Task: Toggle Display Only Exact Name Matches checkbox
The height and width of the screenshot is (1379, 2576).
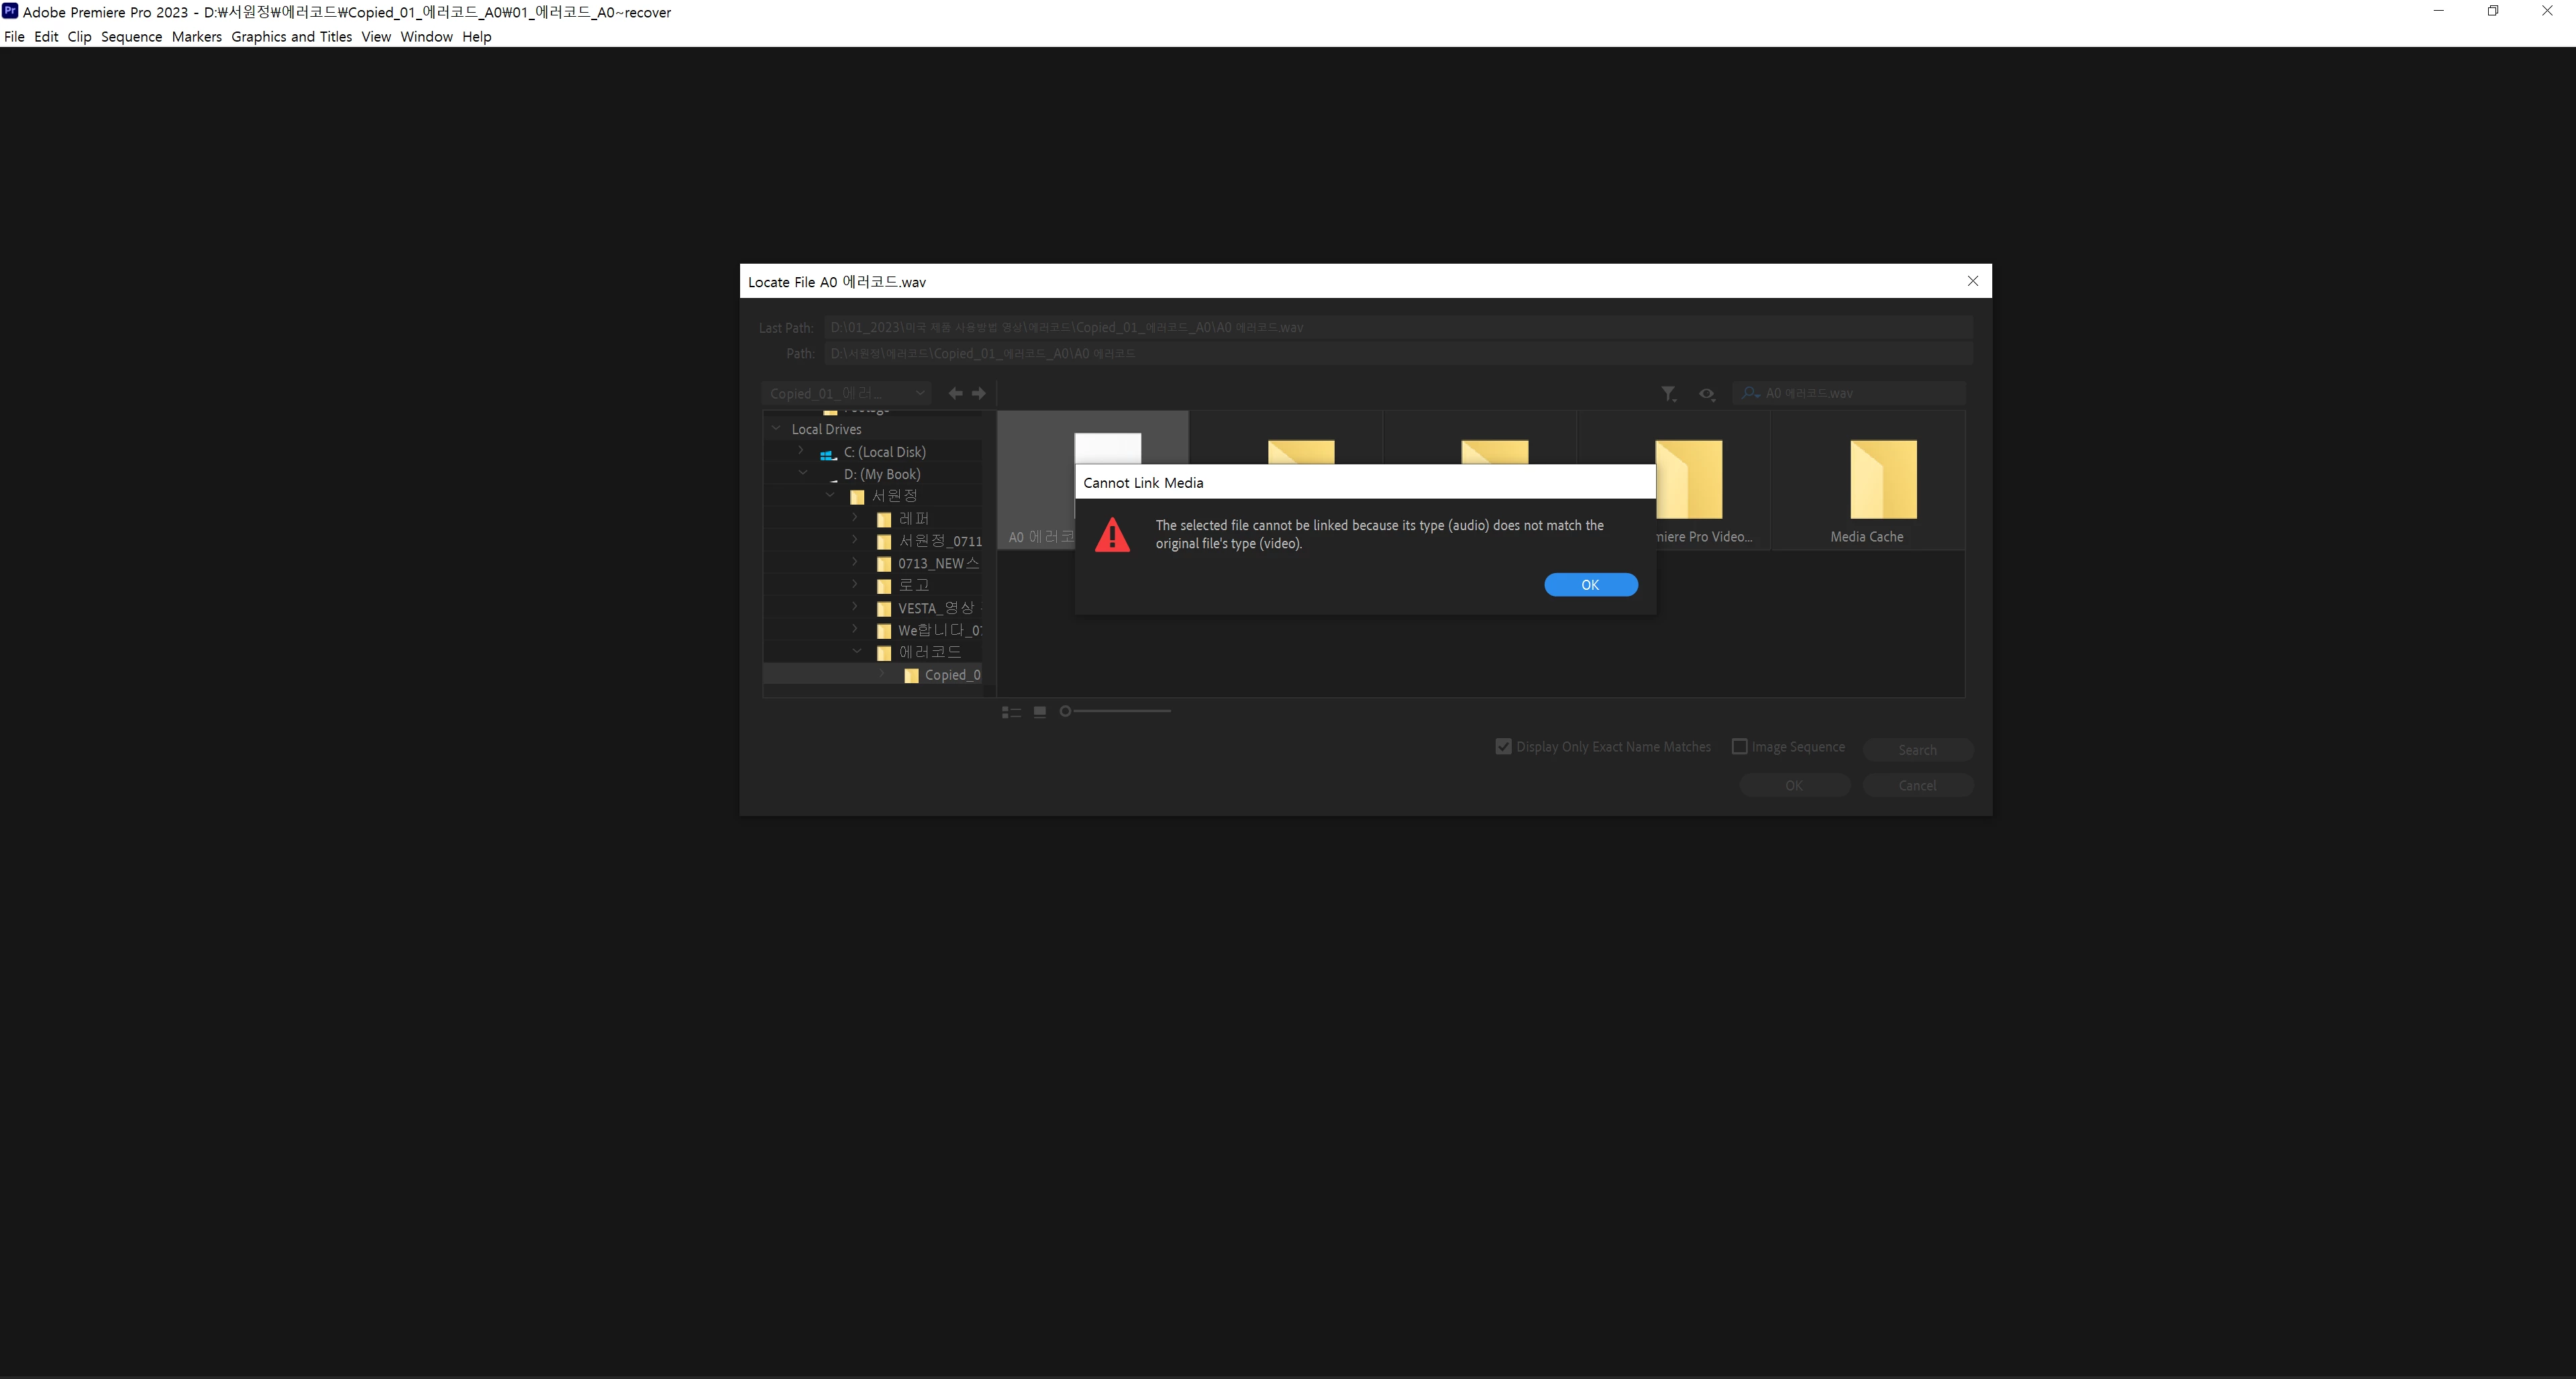Action: point(1503,747)
